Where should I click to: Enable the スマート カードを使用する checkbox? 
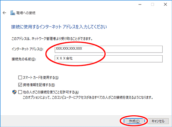[20, 78]
